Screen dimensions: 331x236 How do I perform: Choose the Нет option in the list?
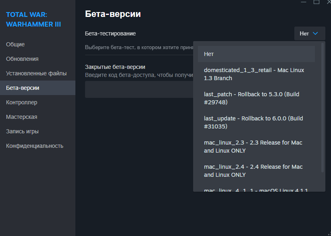256,54
